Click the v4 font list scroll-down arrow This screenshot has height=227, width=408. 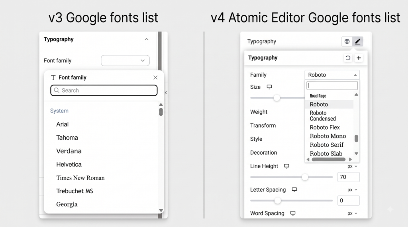point(356,153)
